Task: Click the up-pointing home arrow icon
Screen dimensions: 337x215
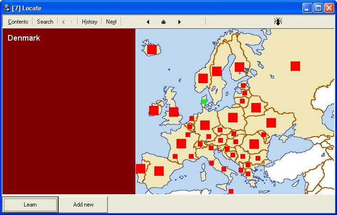Action: 163,22
